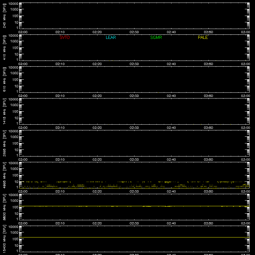Image resolution: width=255 pixels, height=255 pixels.
Task: Click the cyan LEAR station label
Action: pos(111,37)
